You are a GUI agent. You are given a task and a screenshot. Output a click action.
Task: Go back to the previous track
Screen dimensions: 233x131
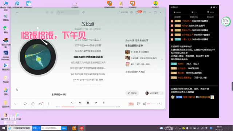80,103
